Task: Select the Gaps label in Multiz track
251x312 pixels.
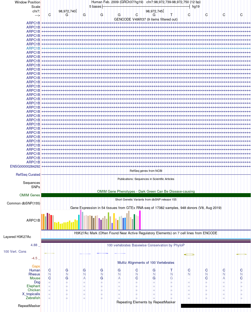Action: (x=36, y=266)
